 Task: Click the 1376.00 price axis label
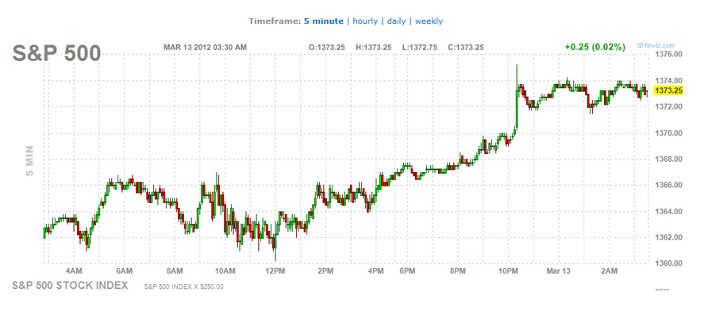point(669,54)
